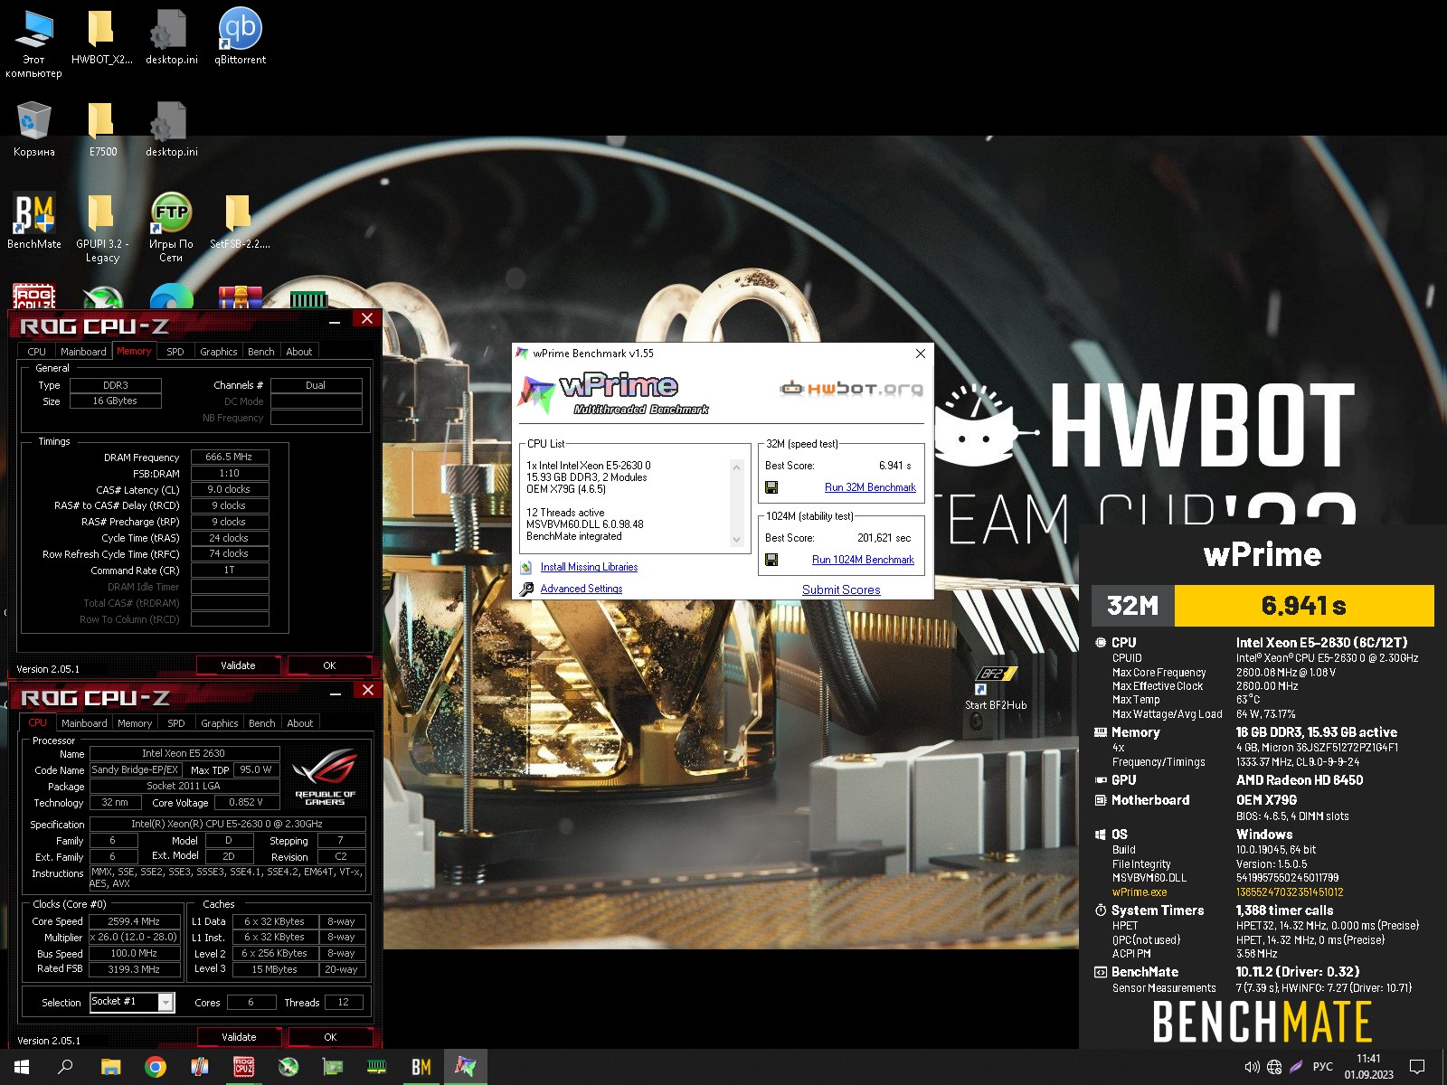Open About tab in lower CPU-Z window
Viewport: 1447px width, 1085px height.
300,723
